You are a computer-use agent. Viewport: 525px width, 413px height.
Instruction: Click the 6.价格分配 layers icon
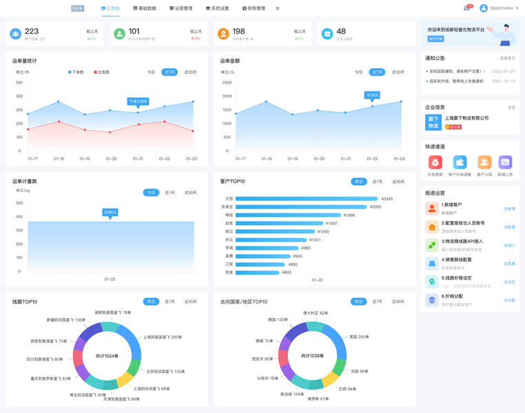432,300
